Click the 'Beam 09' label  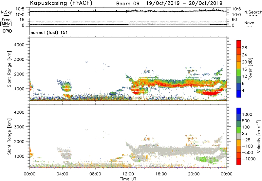tap(128, 4)
